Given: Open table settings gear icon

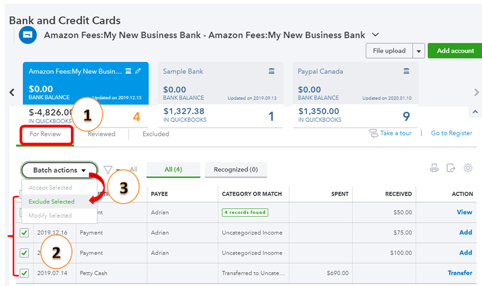Looking at the screenshot, I should [468, 168].
